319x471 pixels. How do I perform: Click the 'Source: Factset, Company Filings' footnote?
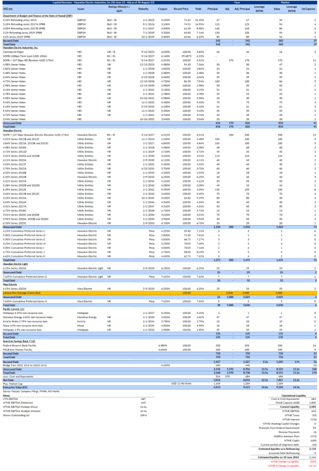pyautogui.click(x=31, y=392)
